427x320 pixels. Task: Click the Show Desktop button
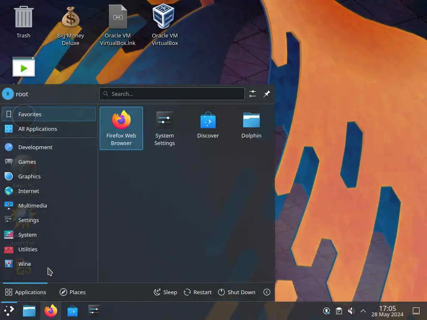(416, 311)
